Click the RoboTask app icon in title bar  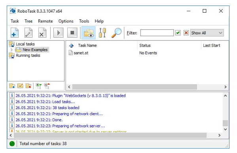pyautogui.click(x=13, y=11)
